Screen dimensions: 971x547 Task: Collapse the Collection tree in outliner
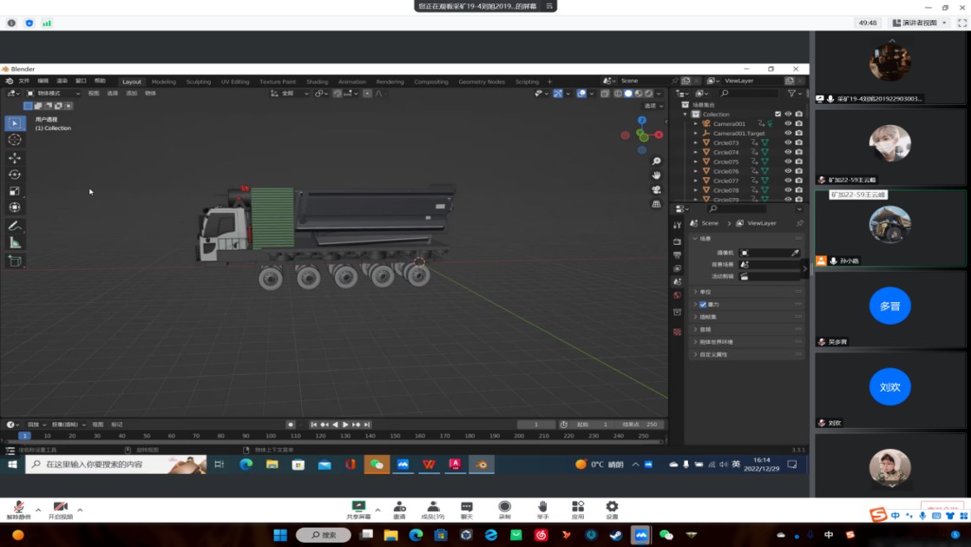685,114
